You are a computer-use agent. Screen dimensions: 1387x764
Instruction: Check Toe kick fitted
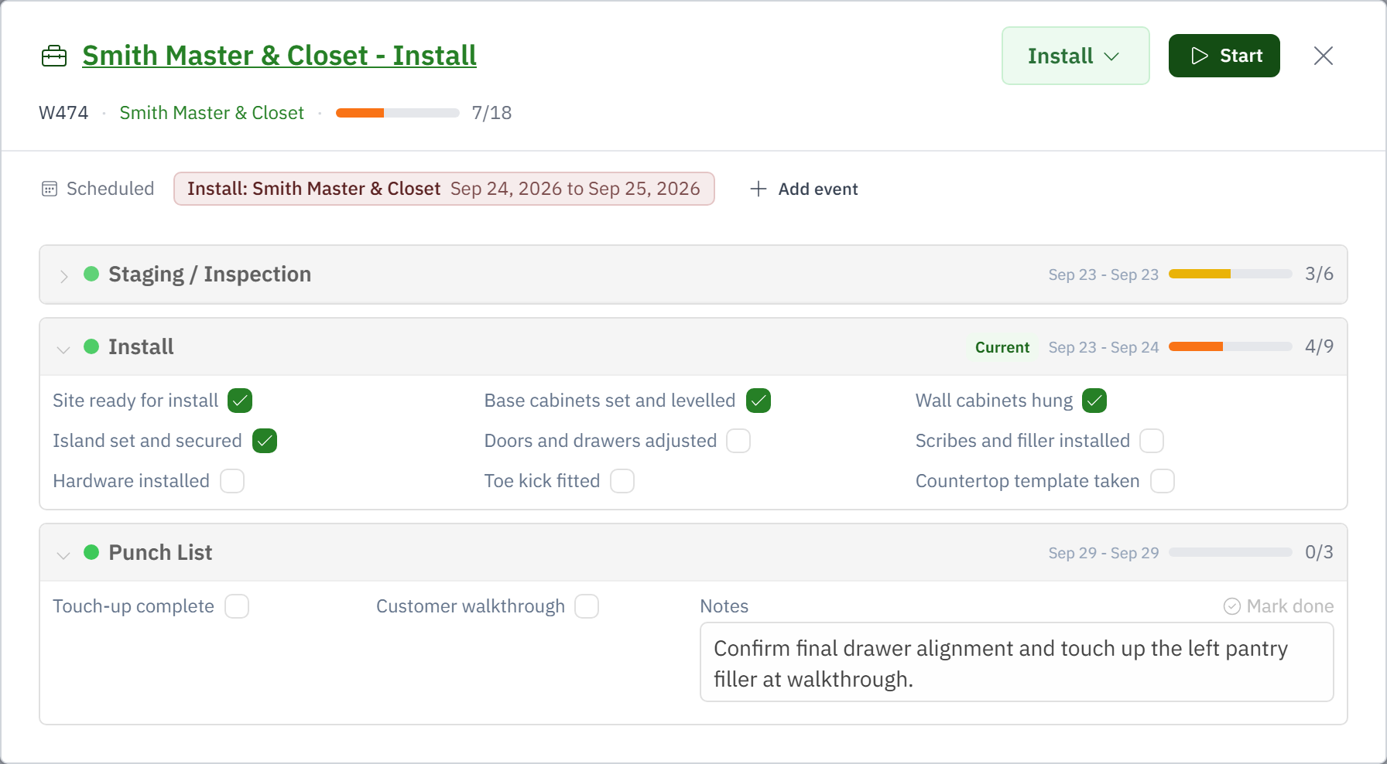pos(622,481)
